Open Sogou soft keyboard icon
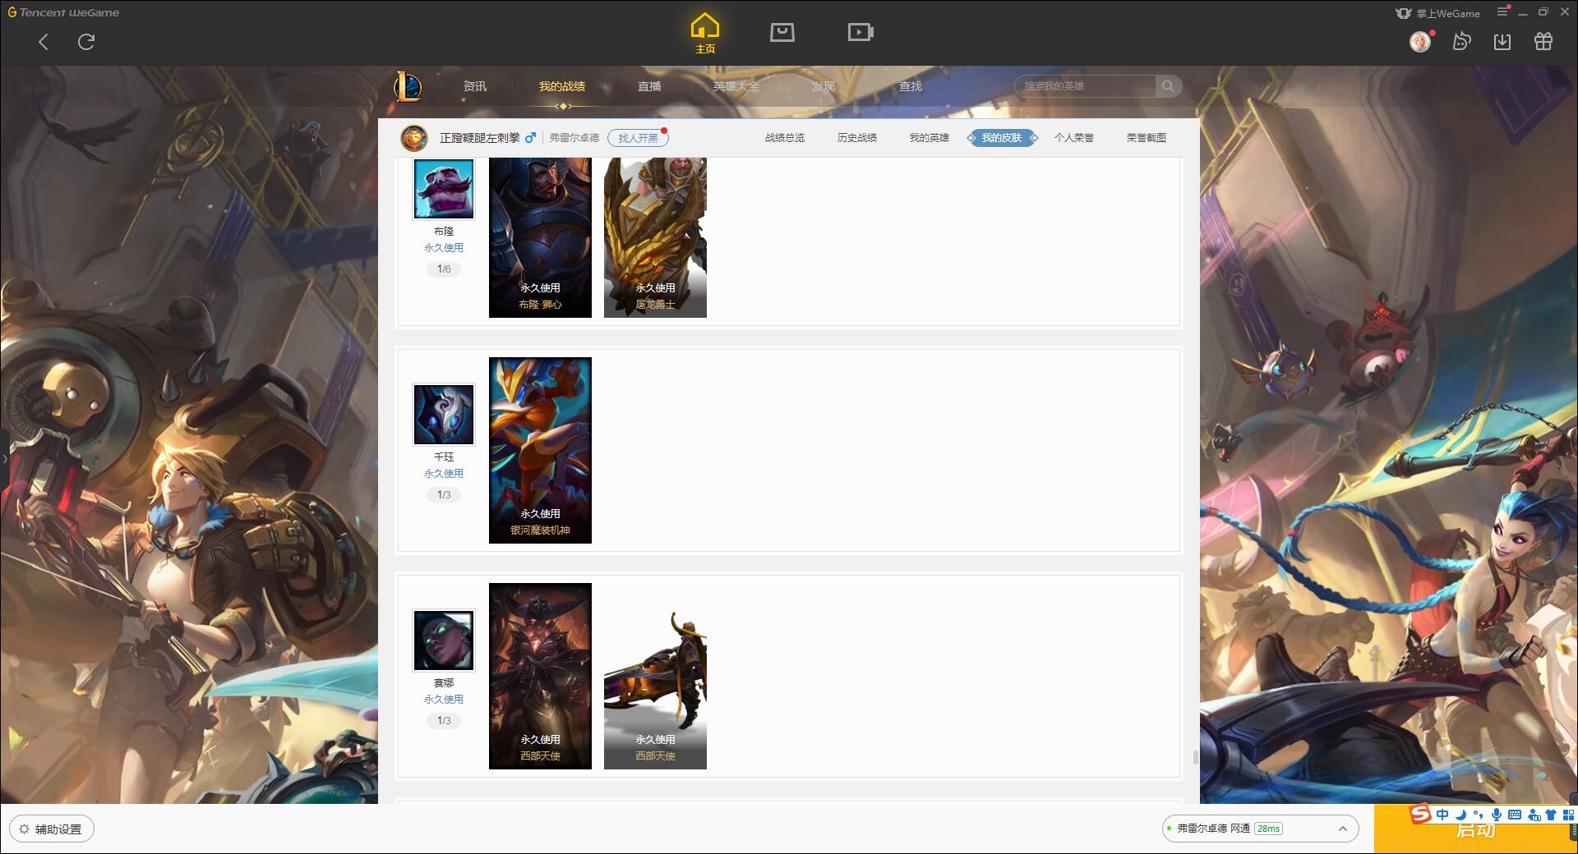The image size is (1578, 854). point(1515,815)
